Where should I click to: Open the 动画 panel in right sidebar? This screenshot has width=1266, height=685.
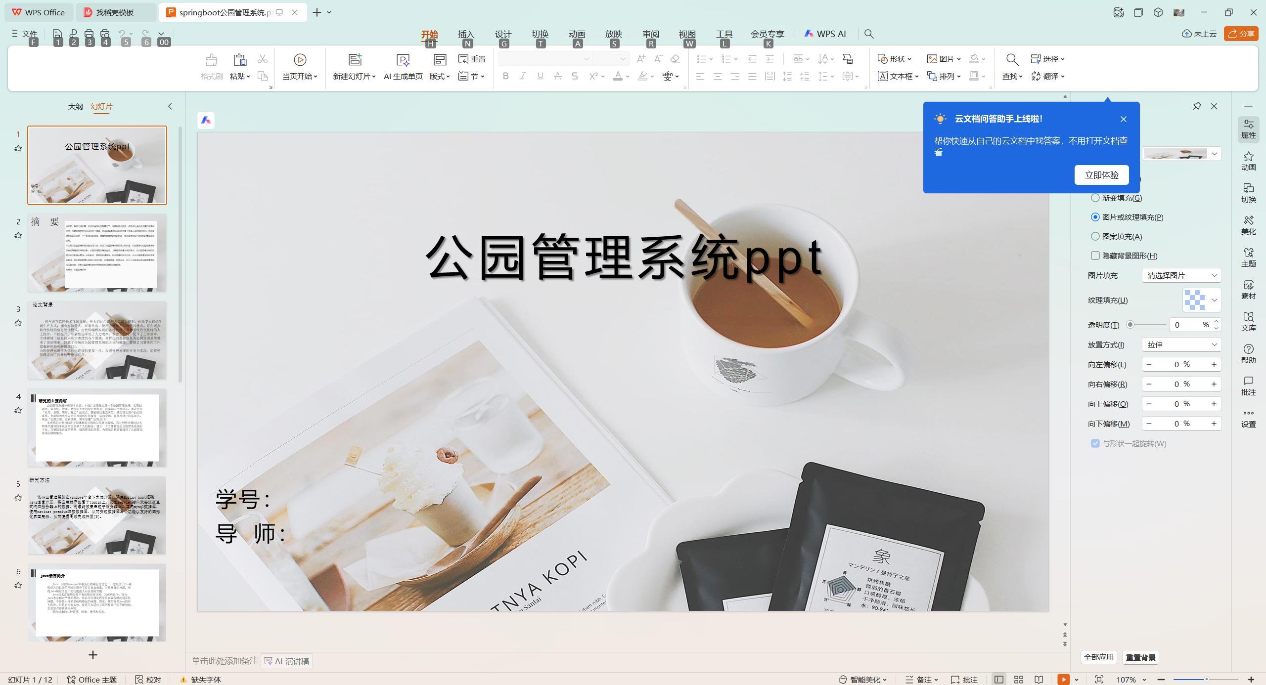point(1248,161)
